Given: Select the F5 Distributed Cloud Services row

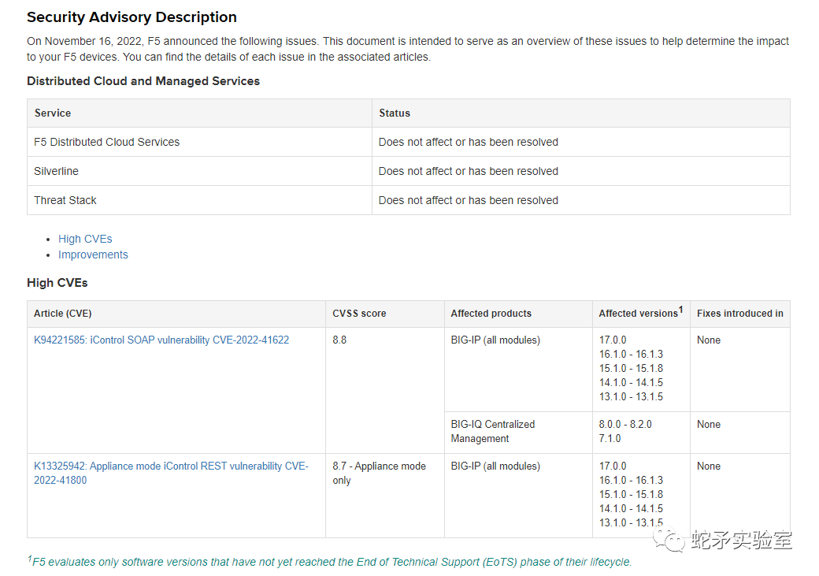Looking at the screenshot, I should 106,142.
